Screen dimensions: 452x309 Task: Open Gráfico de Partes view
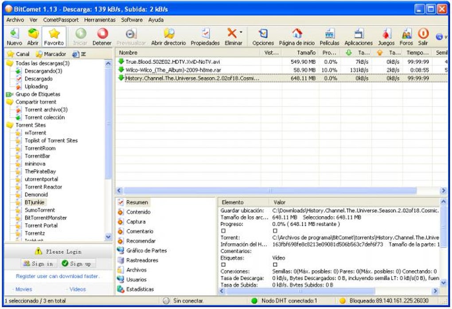pyautogui.click(x=146, y=251)
